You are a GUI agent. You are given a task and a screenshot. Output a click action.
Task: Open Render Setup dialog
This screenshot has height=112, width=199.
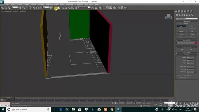tap(118, 8)
